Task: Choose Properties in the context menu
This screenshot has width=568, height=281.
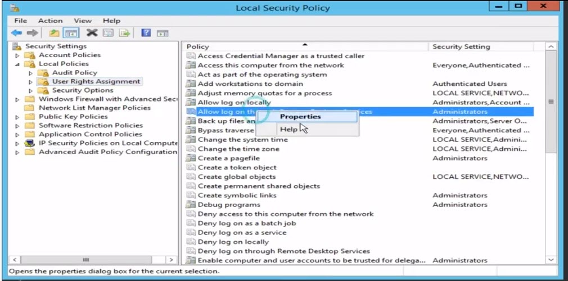Action: (300, 117)
